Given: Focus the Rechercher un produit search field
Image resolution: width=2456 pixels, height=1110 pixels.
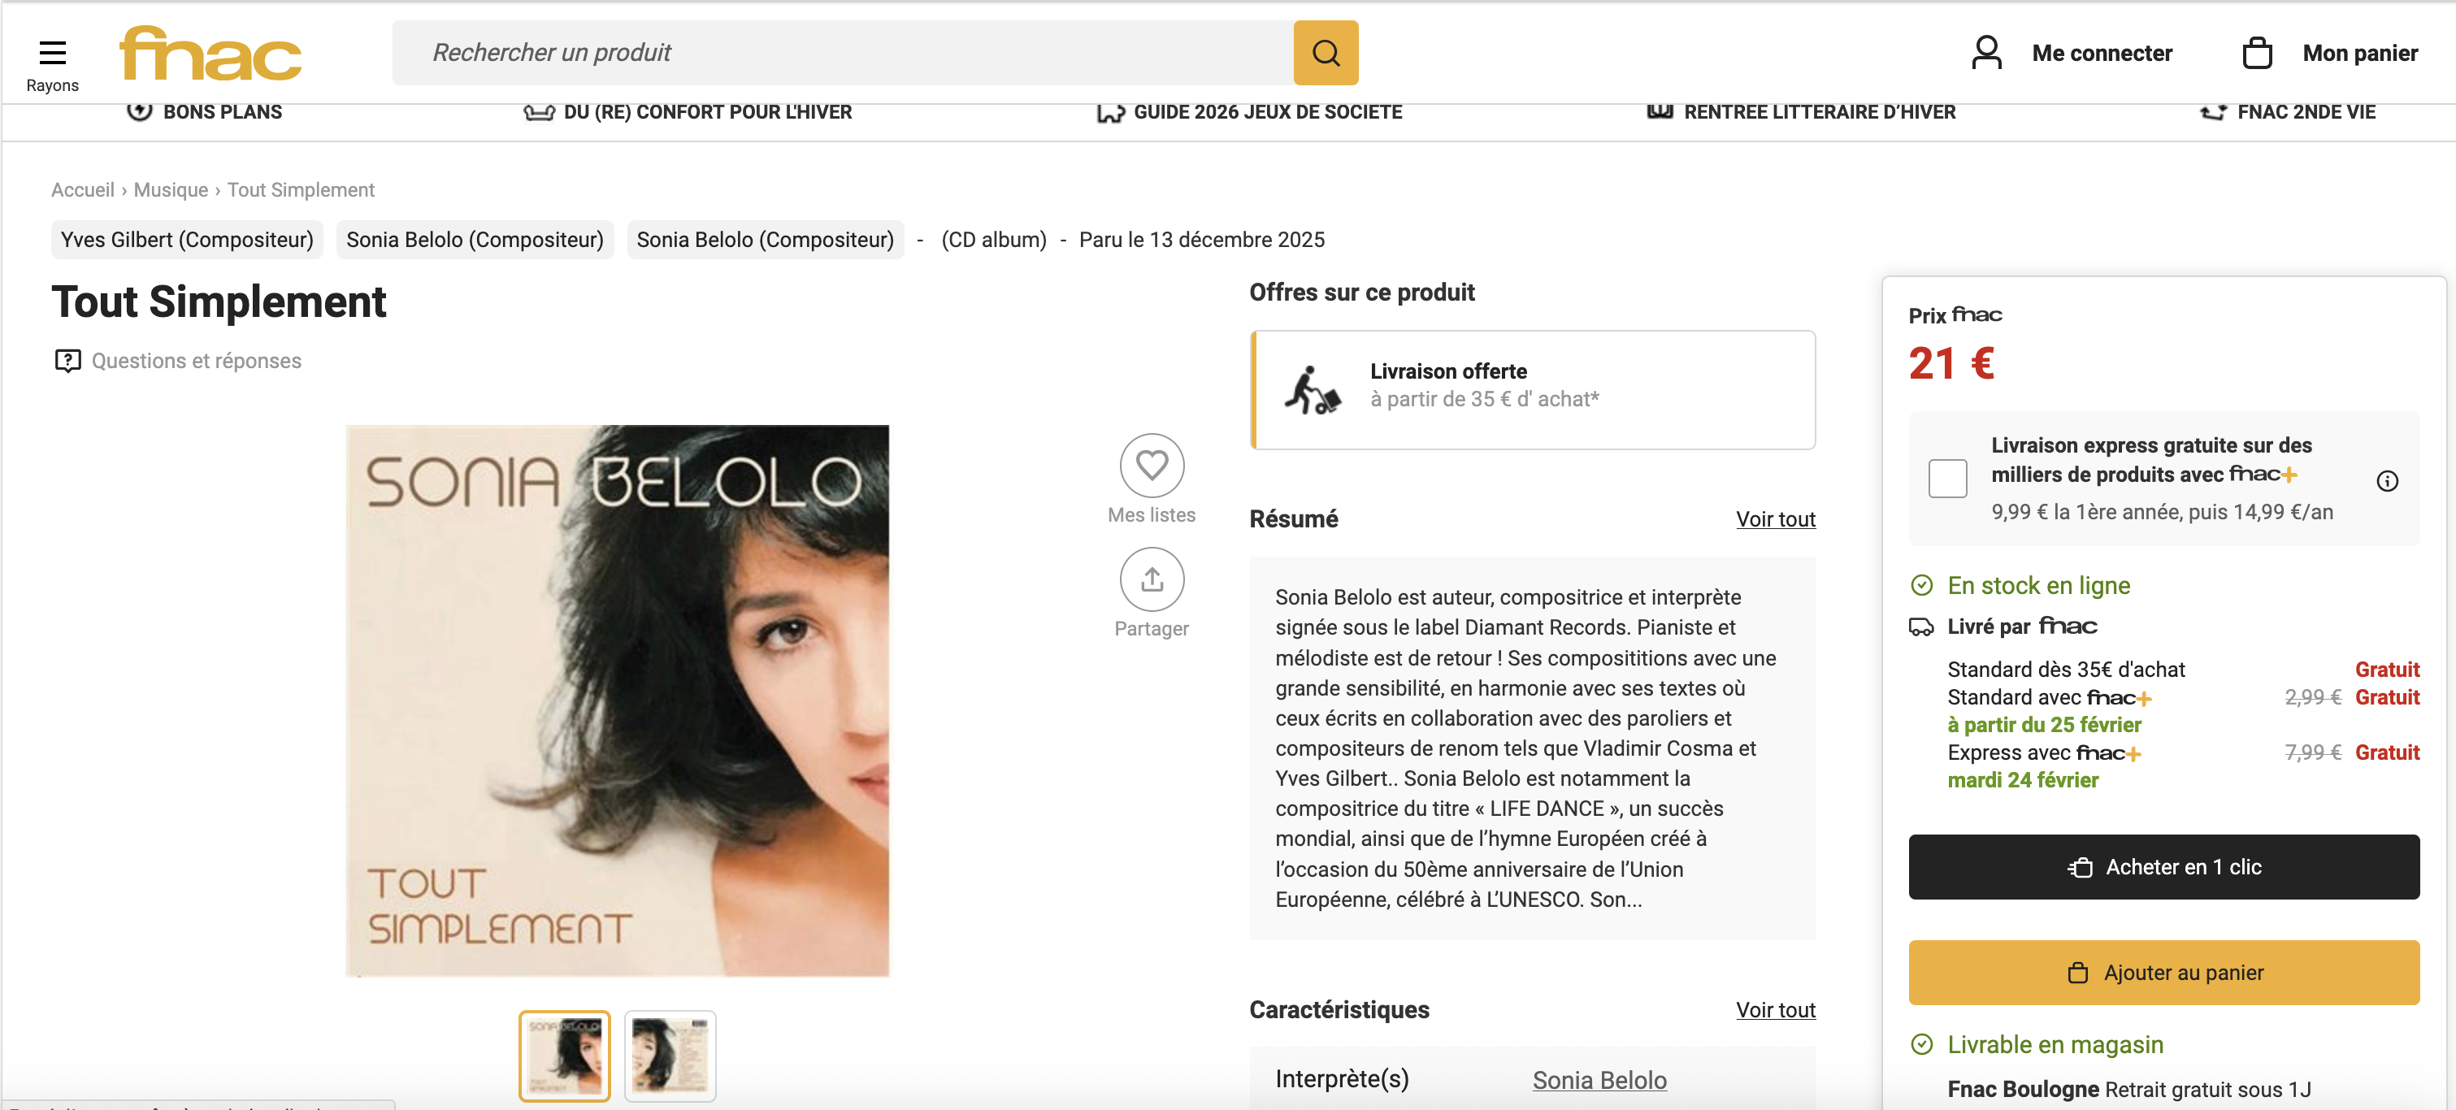Looking at the screenshot, I should (839, 54).
